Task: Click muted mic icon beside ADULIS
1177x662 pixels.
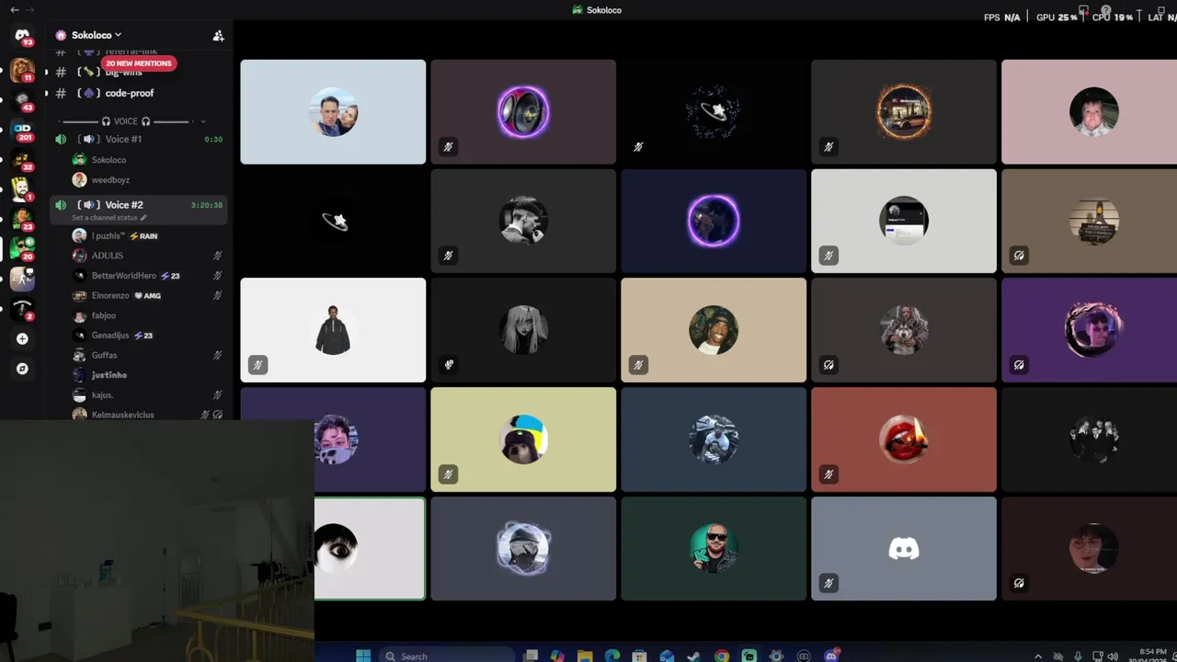Action: click(x=218, y=256)
